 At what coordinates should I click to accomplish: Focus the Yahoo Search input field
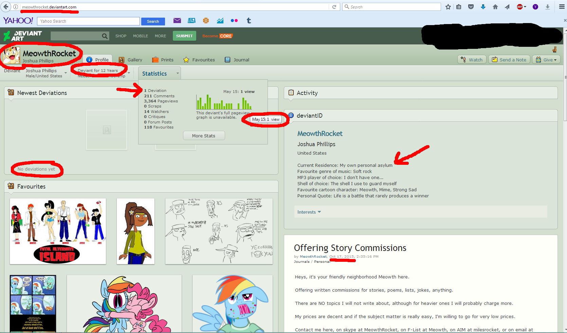pos(88,21)
